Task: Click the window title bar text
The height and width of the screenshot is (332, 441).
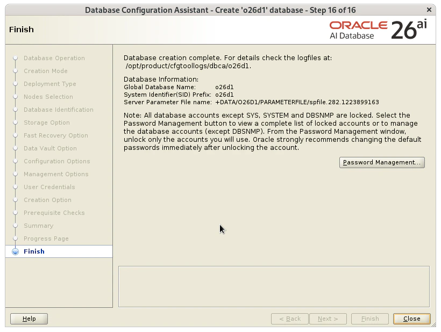Action: pos(220,10)
